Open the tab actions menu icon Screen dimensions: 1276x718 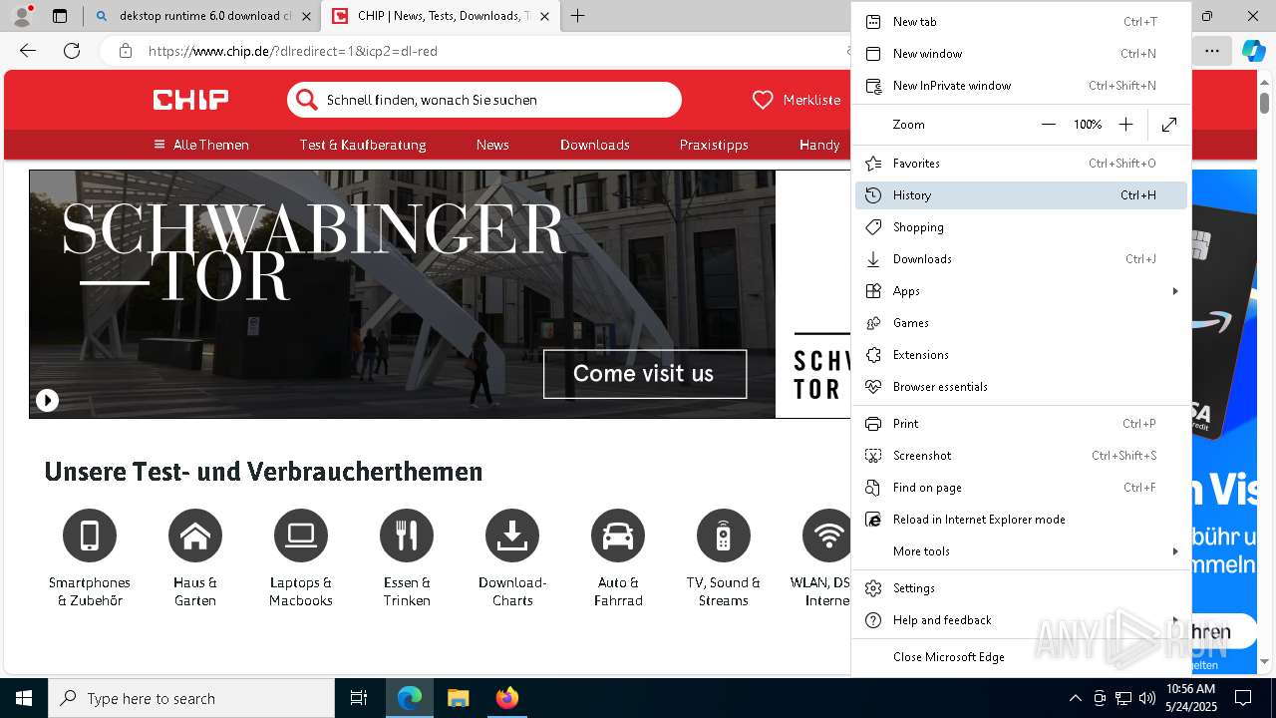coord(60,16)
